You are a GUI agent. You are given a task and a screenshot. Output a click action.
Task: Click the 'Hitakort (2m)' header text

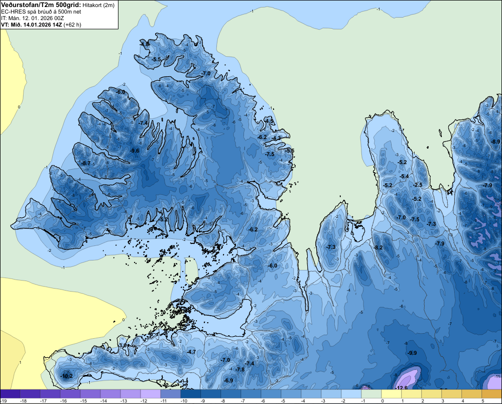click(x=98, y=5)
